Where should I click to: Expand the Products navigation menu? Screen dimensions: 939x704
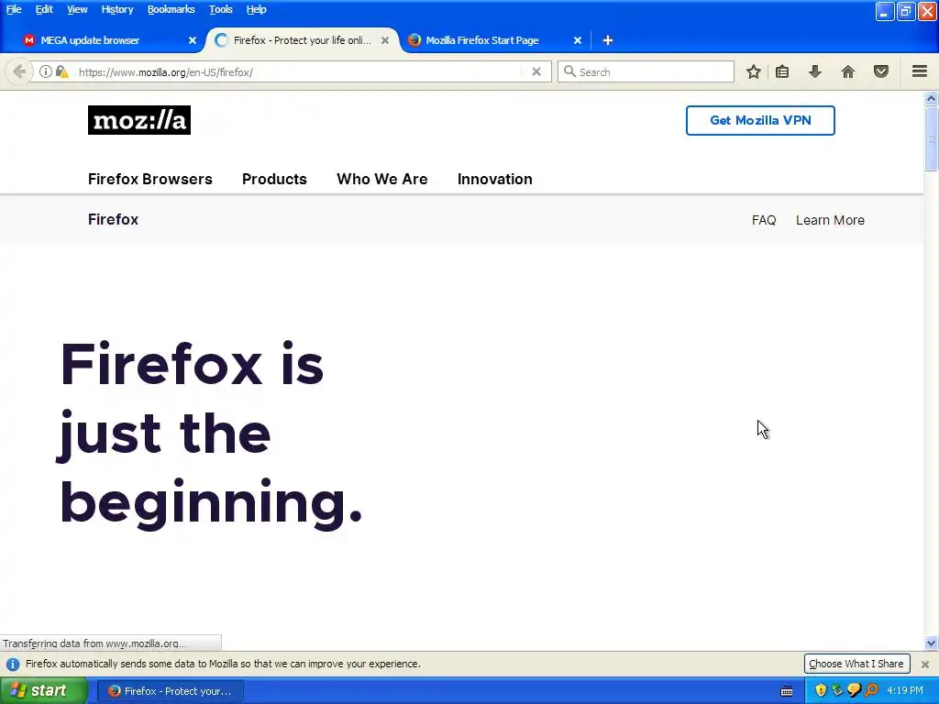point(274,179)
